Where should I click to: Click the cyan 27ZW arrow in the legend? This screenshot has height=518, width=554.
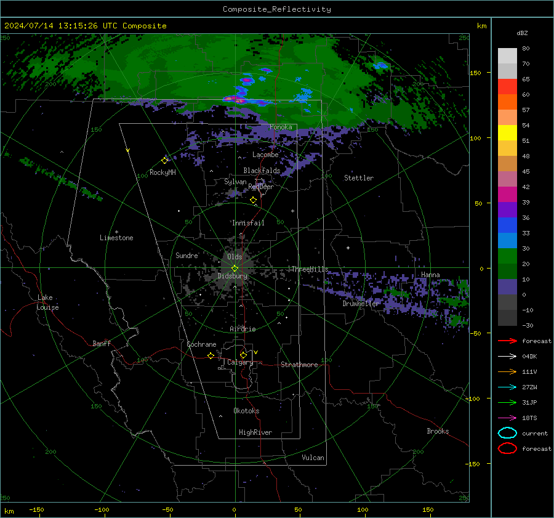[507, 387]
